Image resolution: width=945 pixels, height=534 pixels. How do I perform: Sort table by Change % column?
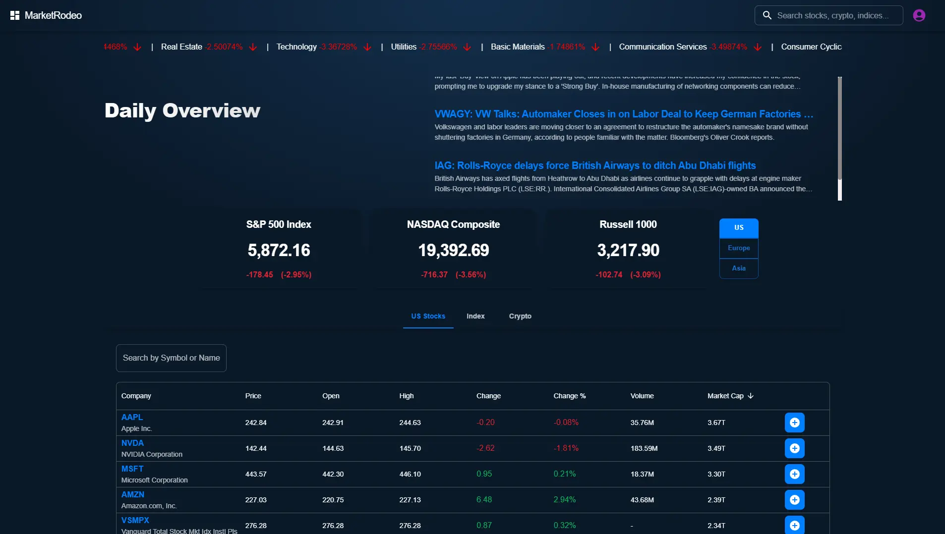coord(570,396)
